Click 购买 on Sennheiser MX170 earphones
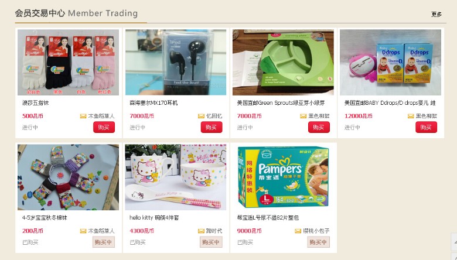Viewport: 457px width, 260px height. coord(212,127)
